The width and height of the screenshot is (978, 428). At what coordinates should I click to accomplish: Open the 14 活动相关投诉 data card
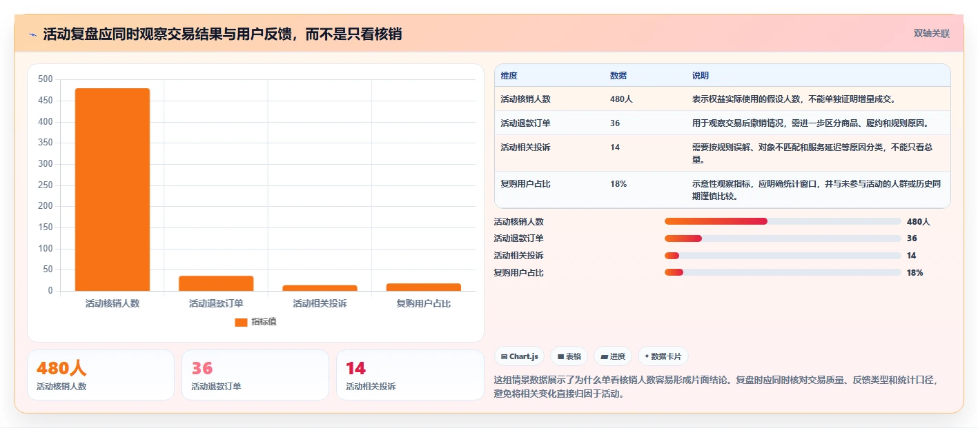point(410,375)
